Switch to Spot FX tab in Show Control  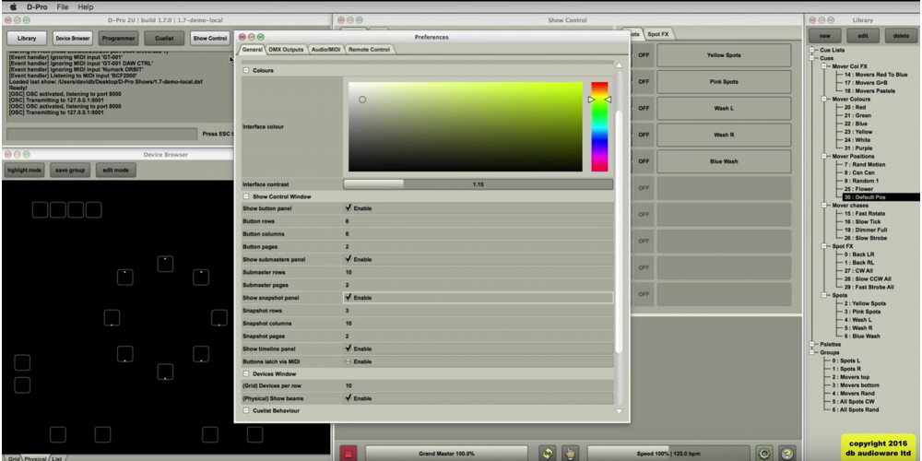(658, 34)
